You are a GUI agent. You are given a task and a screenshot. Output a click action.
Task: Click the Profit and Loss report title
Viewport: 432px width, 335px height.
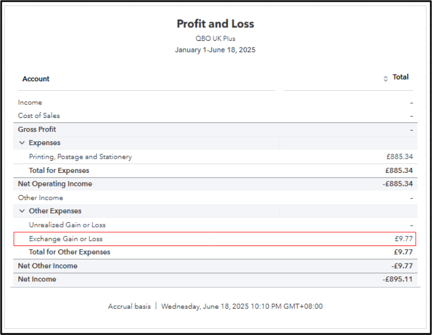[215, 24]
